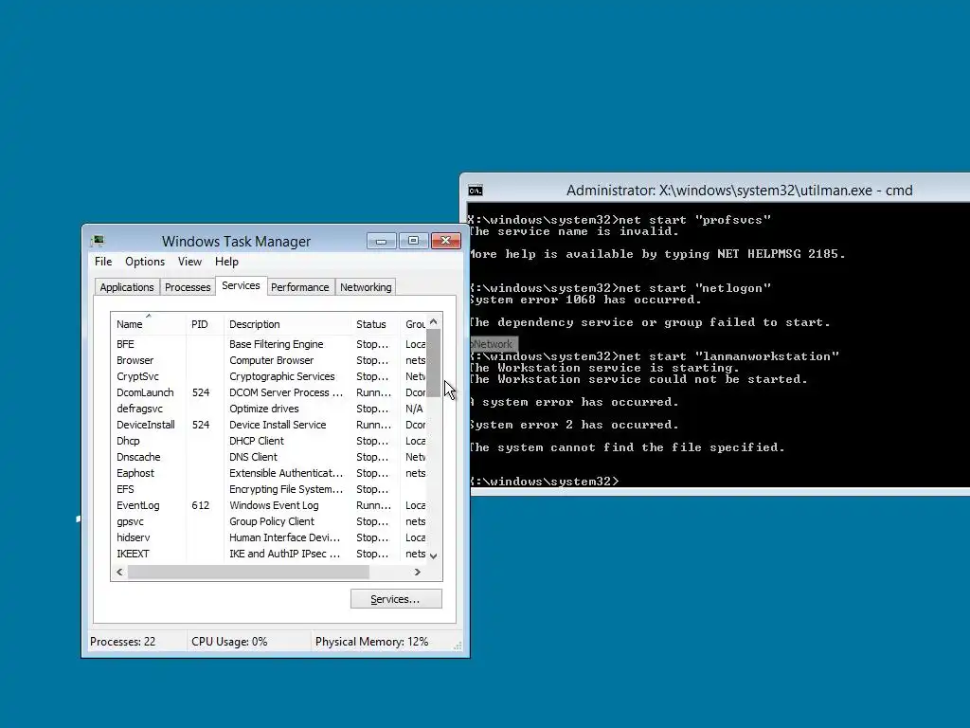Click the vertical scrollbar up arrow

(434, 321)
